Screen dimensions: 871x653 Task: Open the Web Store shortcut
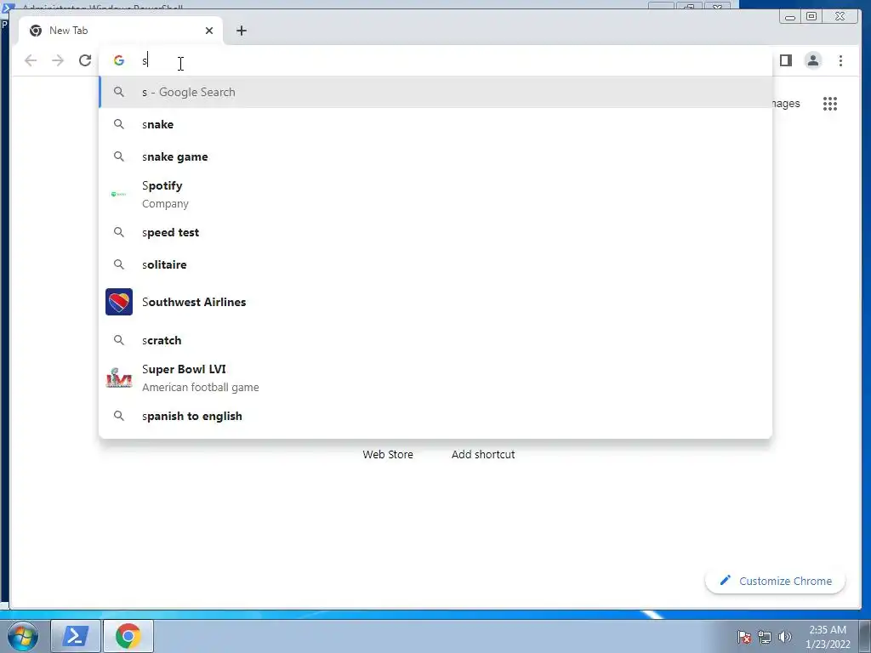[388, 454]
